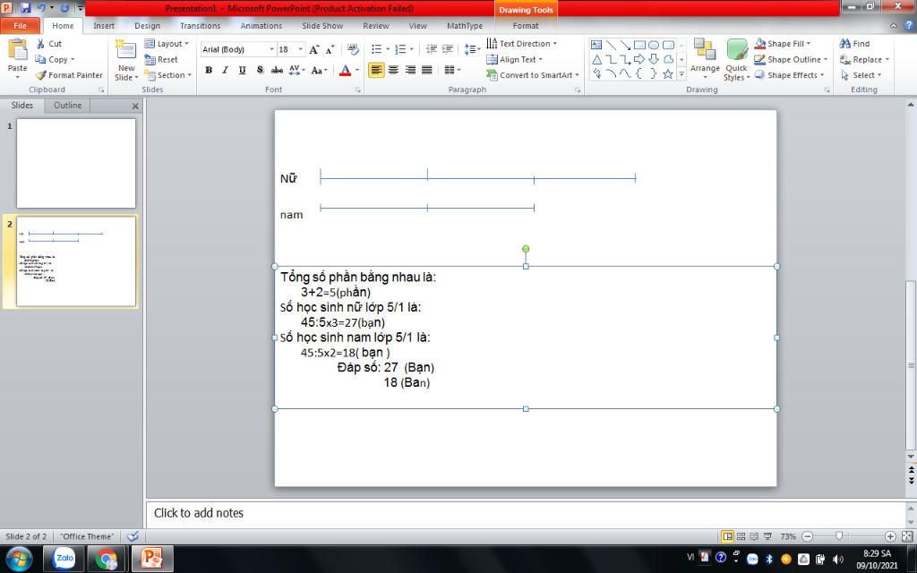Image resolution: width=917 pixels, height=573 pixels.
Task: Click Clear All Formatting icon
Action: (x=353, y=50)
